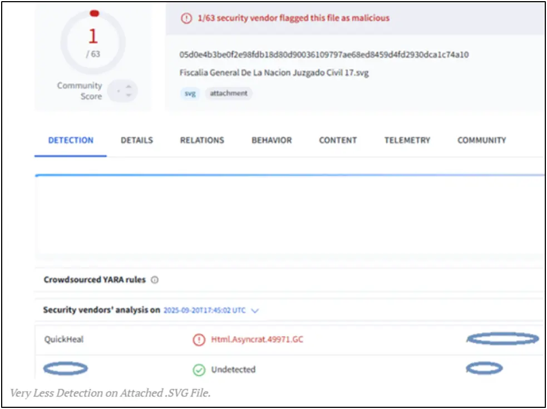
Task: Click the upvote arrow in Community Score widget
Action: (x=129, y=87)
